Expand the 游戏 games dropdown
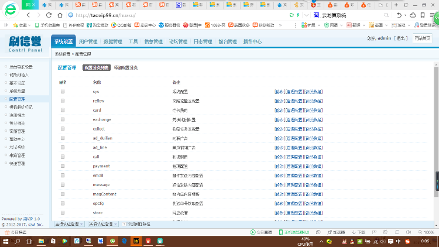 409,25
